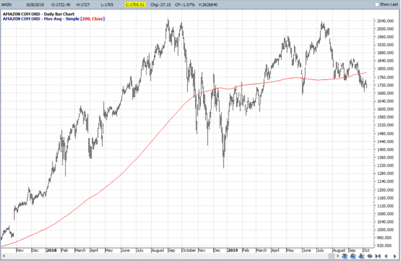Click the jump-to-last-bar icon
This screenshot has width=401, height=261.
tap(378, 256)
